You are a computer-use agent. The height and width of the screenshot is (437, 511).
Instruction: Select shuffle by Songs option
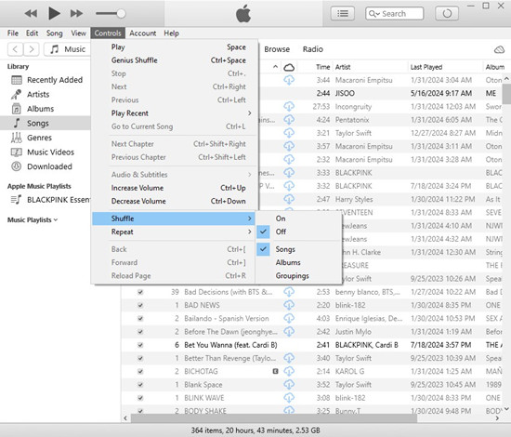click(298, 249)
